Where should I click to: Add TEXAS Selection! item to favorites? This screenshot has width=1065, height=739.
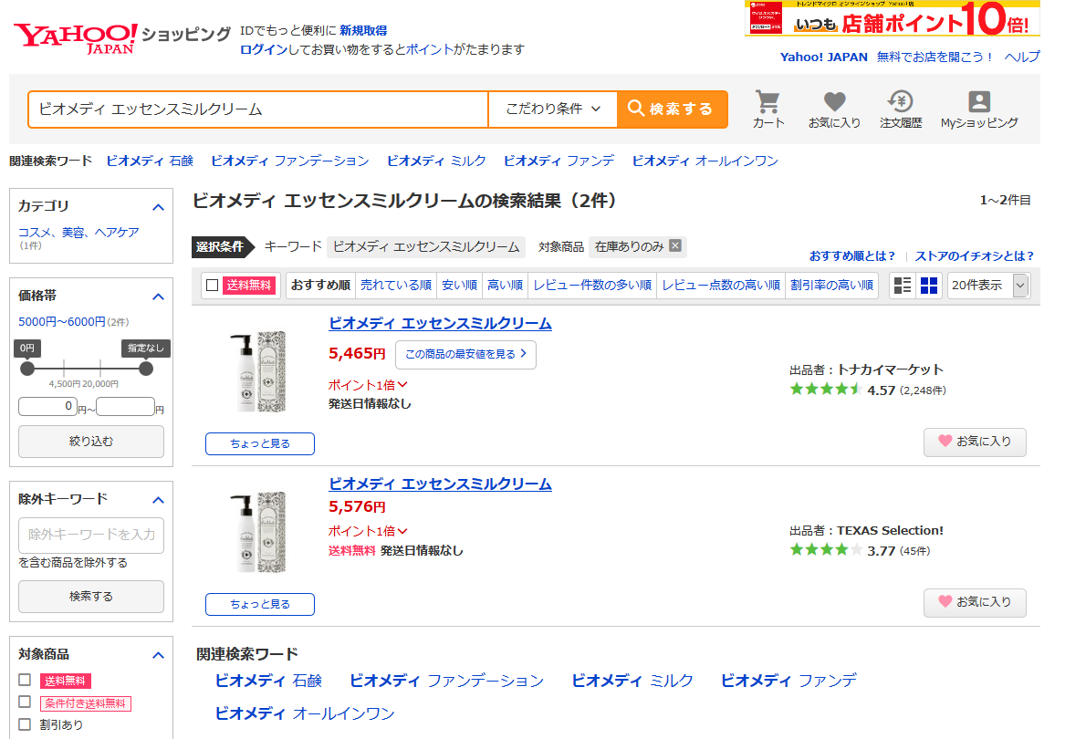point(975,602)
